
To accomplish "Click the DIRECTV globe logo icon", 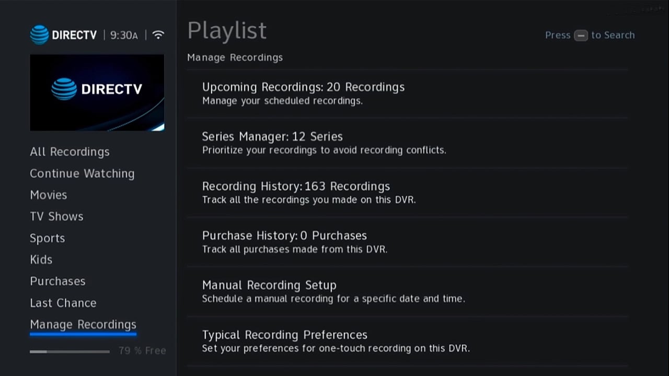I will click(39, 35).
